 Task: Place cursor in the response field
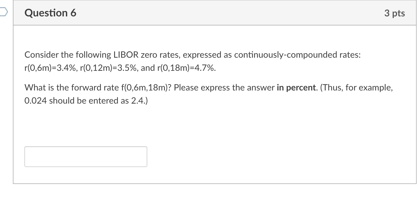click(x=85, y=156)
